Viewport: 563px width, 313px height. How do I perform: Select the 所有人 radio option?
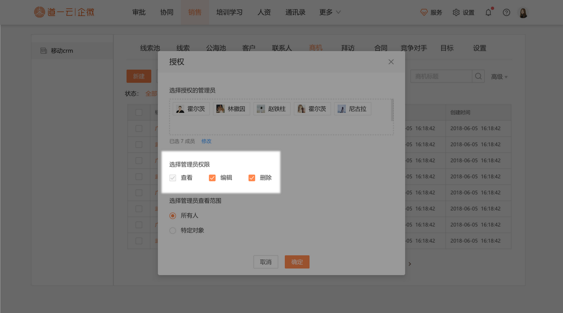pos(173,215)
